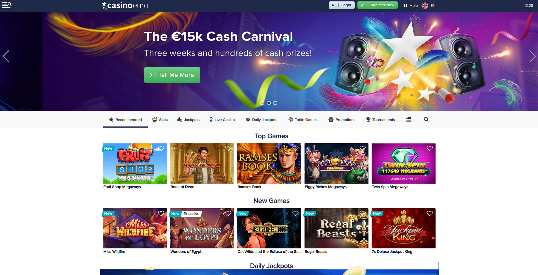Favorite the Book of Dead heart
The image size is (538, 275).
[x=228, y=148]
